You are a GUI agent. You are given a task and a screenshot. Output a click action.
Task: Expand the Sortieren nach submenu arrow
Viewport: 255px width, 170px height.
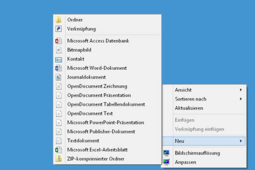[241, 99]
